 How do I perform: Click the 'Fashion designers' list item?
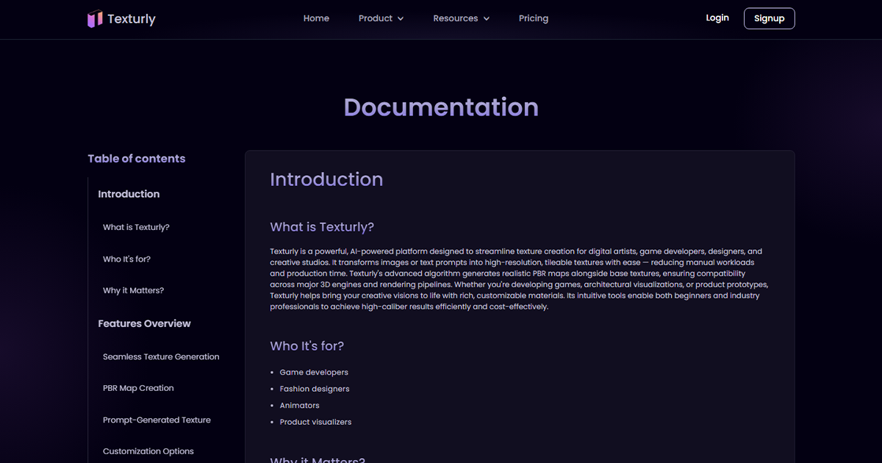point(315,389)
